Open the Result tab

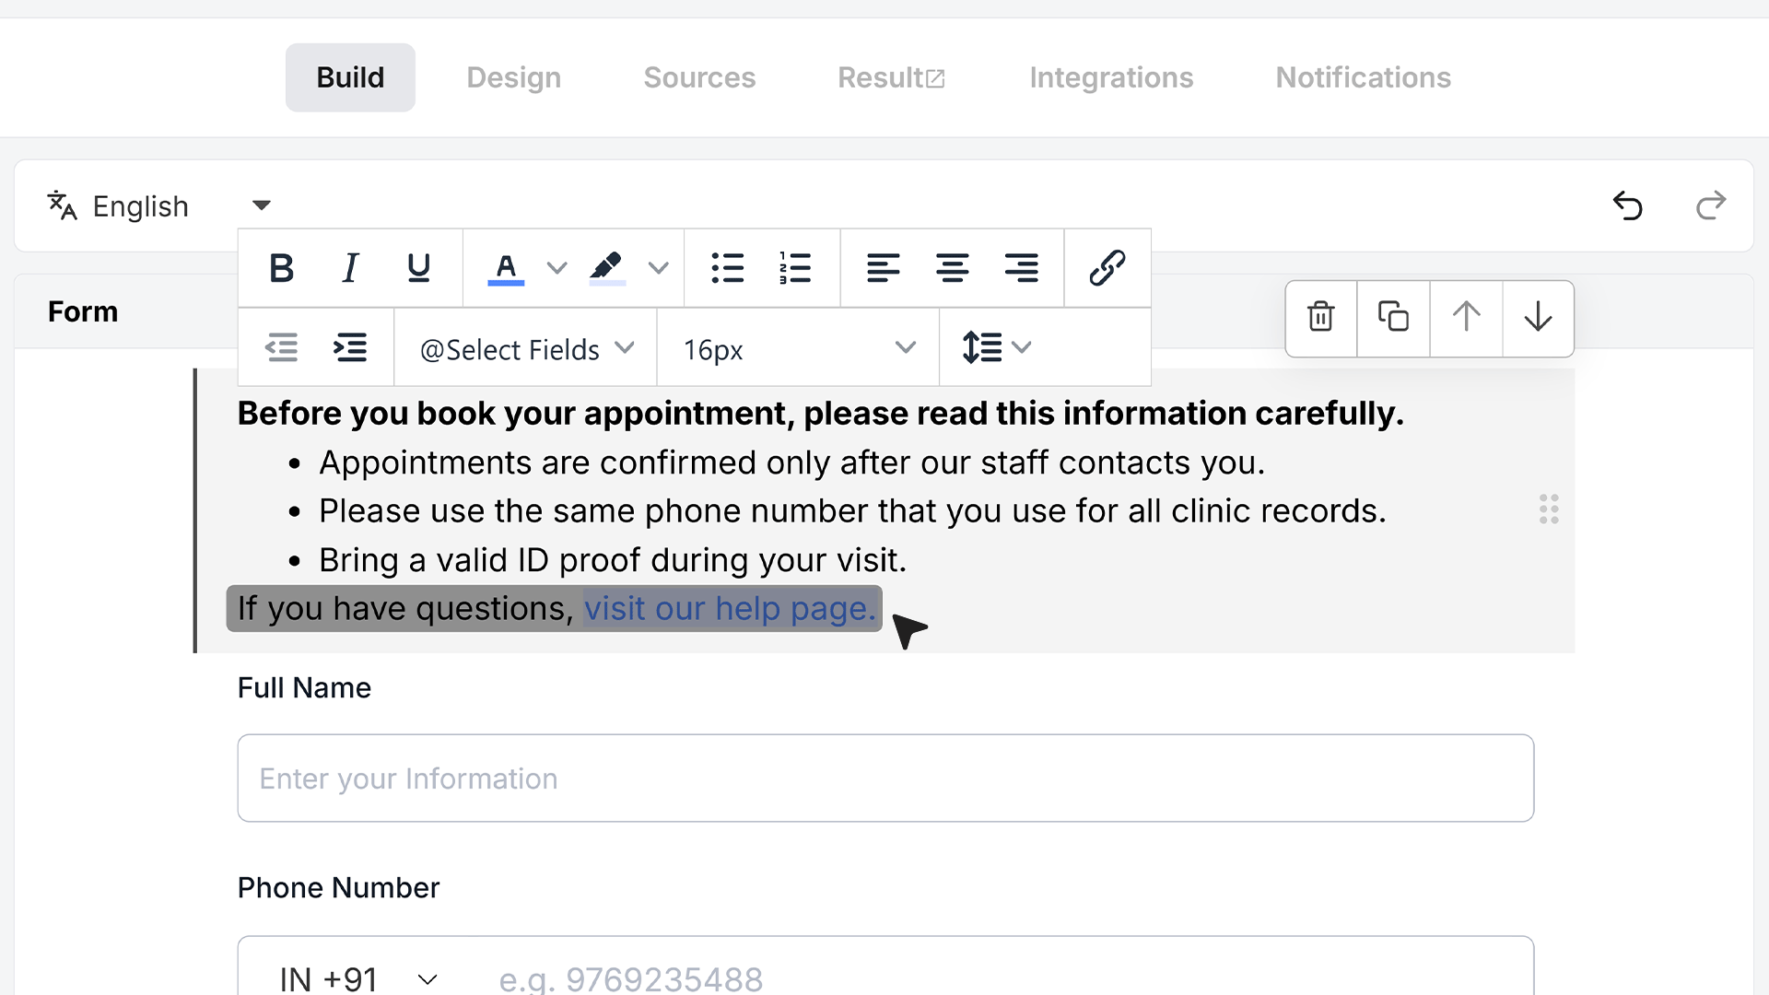coord(891,77)
